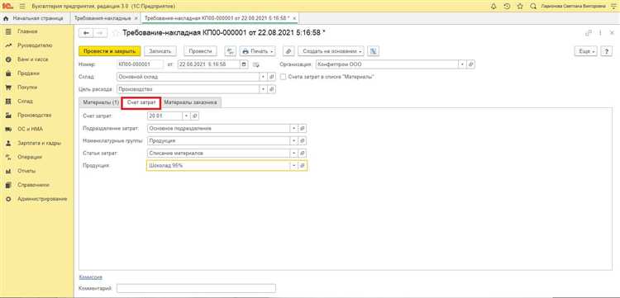Click the Провести и закрыть button

click(x=110, y=51)
